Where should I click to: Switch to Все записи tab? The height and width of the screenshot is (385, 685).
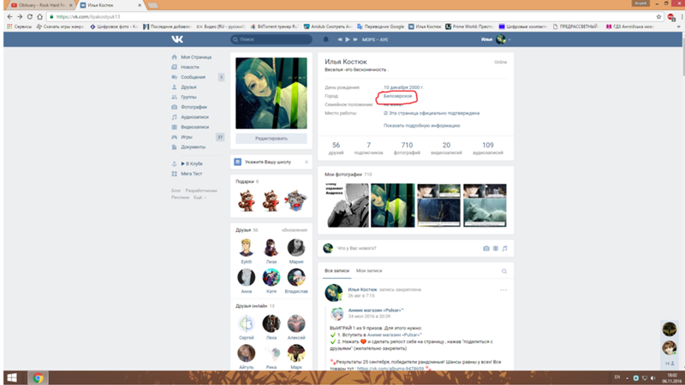pyautogui.click(x=337, y=270)
